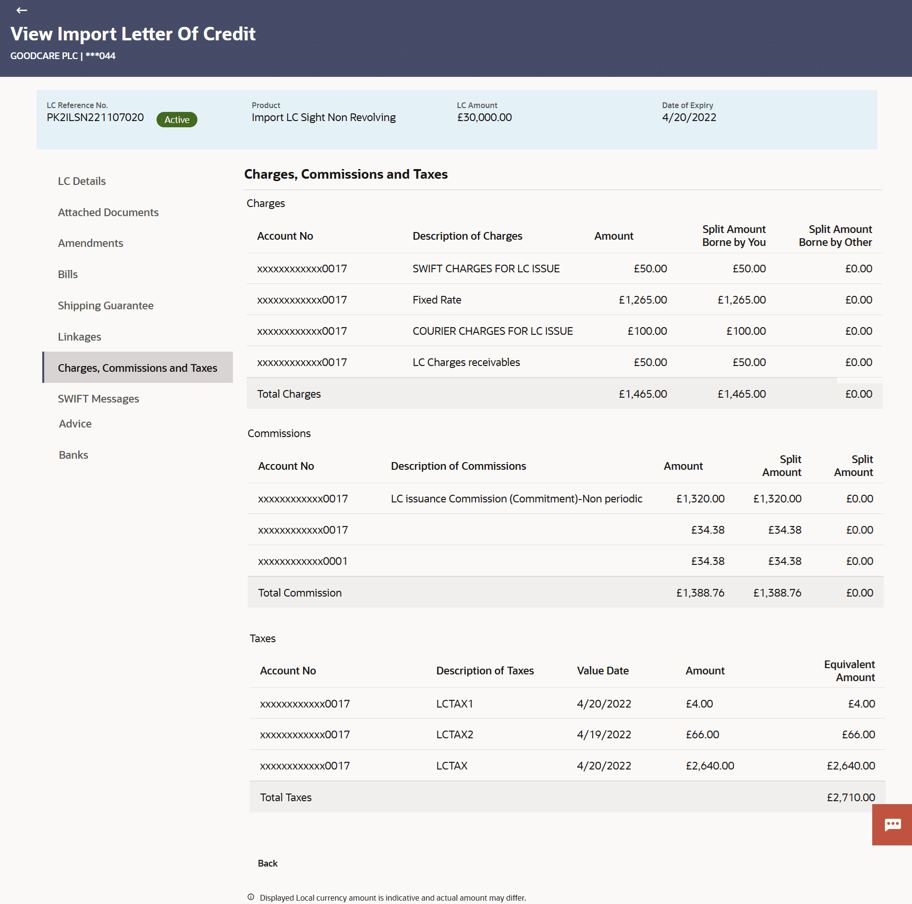Switch to SWIFT Messages section

(x=98, y=399)
